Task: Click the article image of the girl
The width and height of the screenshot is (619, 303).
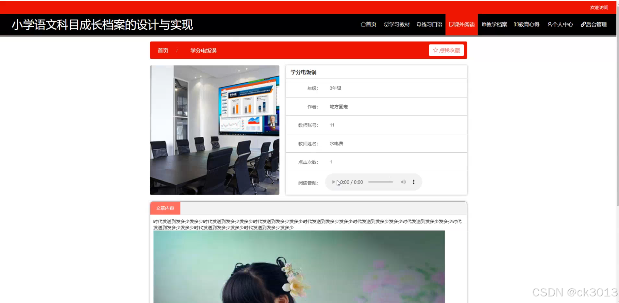Action: click(x=299, y=267)
